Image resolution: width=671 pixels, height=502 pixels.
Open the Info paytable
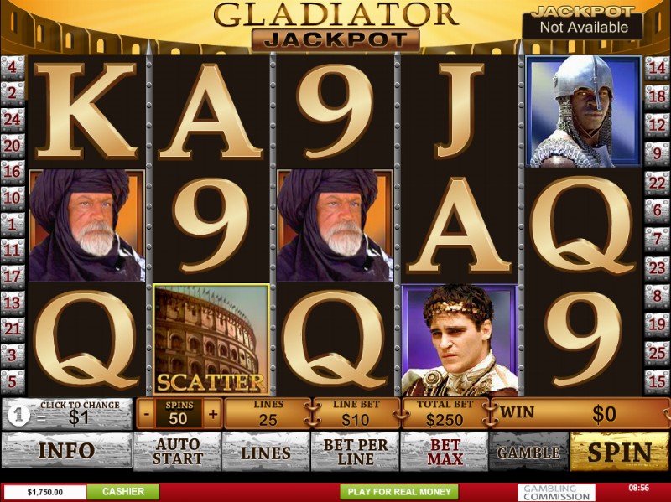click(x=67, y=451)
